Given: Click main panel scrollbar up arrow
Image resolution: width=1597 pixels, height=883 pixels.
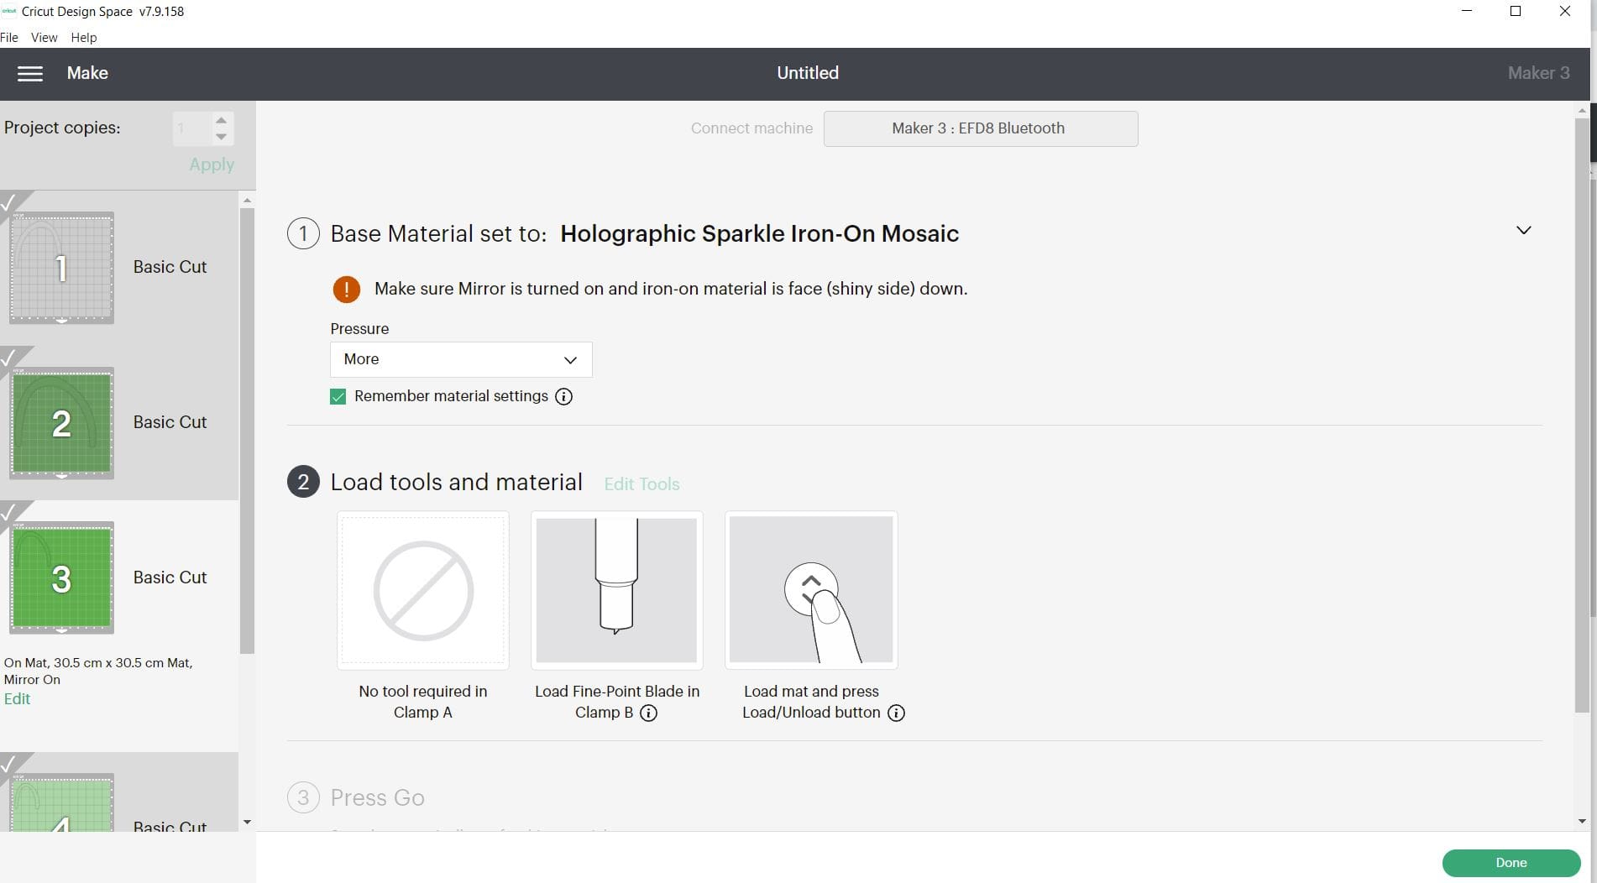Looking at the screenshot, I should coord(1582,111).
